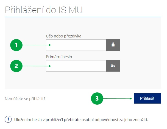Click the green circle numbered 3

coord(97,98)
